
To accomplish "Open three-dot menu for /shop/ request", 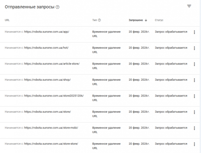I will [x=194, y=80].
